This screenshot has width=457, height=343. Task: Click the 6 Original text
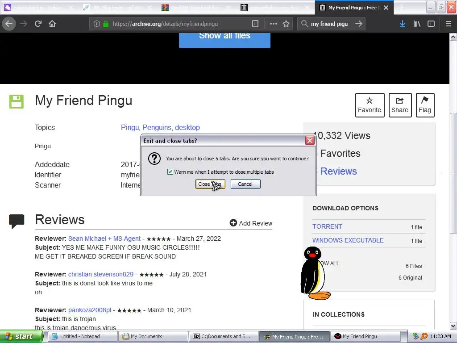[x=410, y=278]
